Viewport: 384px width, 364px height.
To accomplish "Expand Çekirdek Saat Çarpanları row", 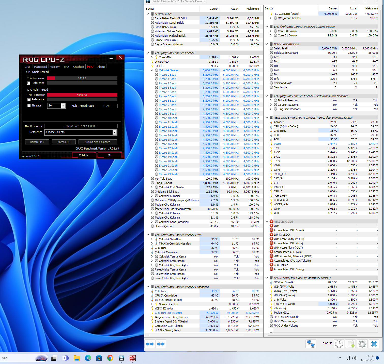I will click(152, 222).
